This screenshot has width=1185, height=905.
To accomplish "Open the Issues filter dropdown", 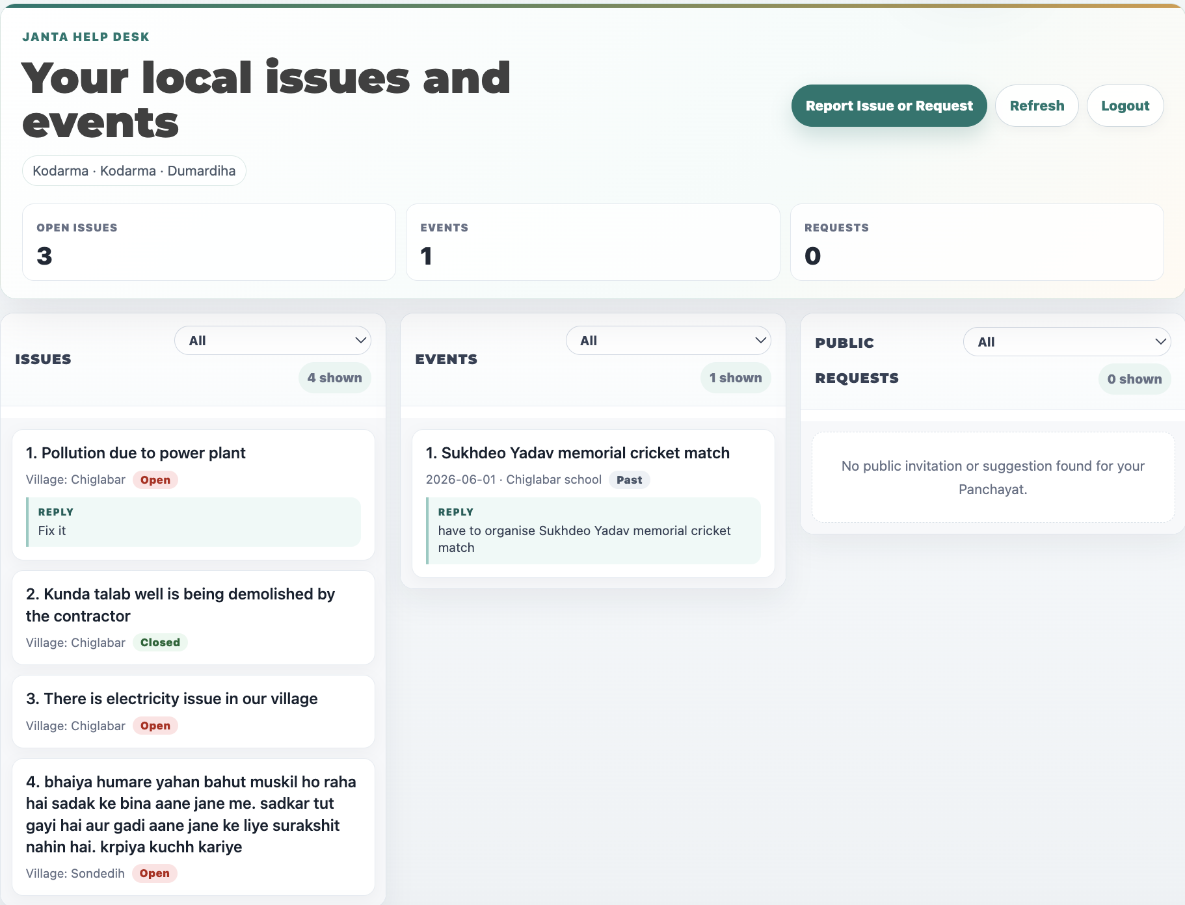I will 273,341.
